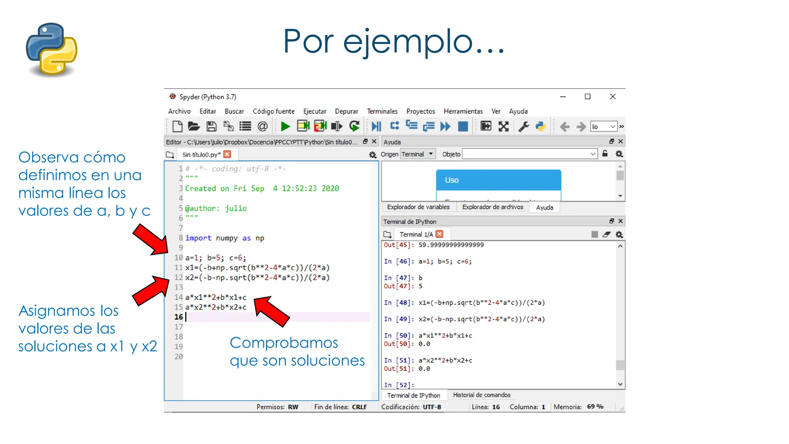Open a file using the folder icon
Image resolution: width=789 pixels, height=444 pixels.
coord(194,126)
